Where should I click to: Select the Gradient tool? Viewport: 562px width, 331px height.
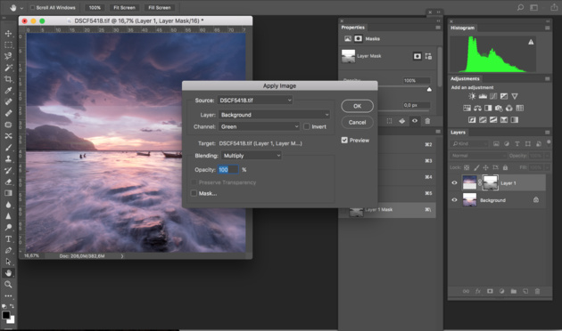point(8,193)
